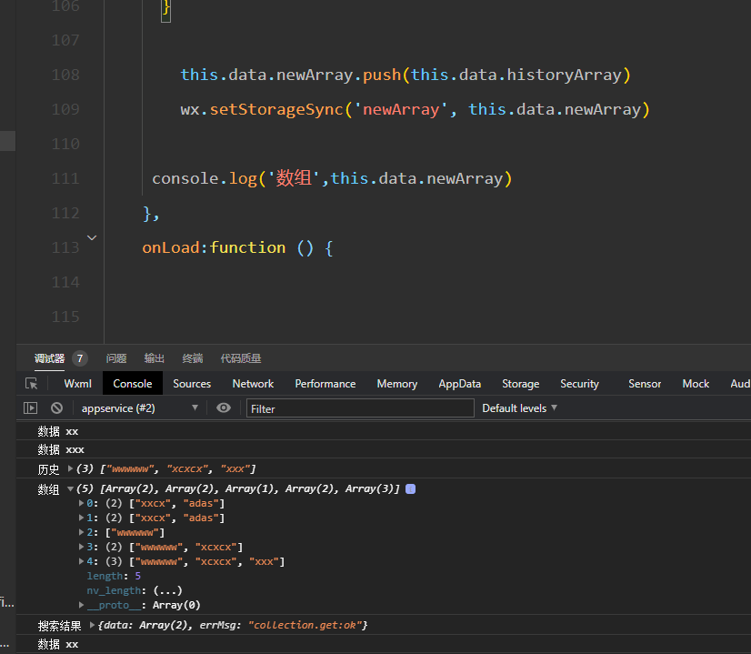Open the Default levels dropdown
751x654 pixels.
pos(520,408)
